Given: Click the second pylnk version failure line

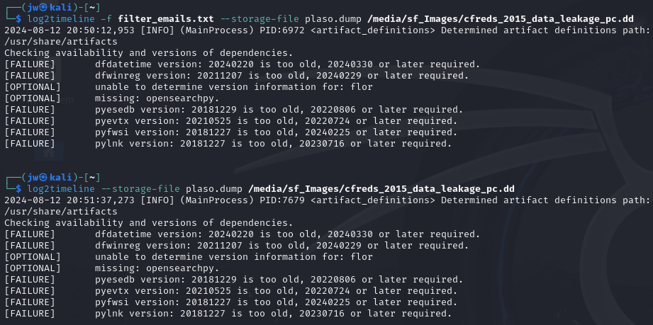Looking at the screenshot, I should pos(273,313).
